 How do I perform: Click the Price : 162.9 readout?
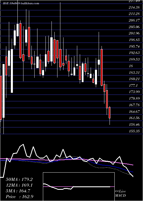coord(19,197)
